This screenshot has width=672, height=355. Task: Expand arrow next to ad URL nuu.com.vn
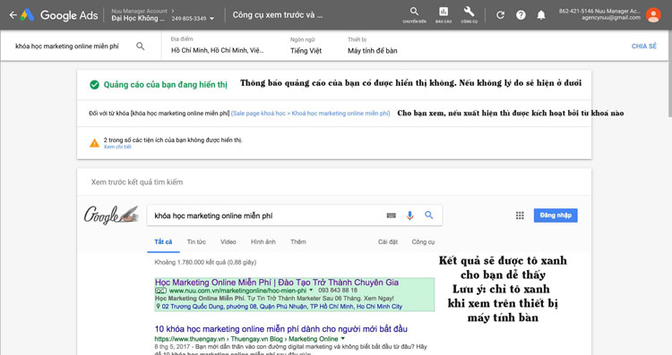coord(311,291)
